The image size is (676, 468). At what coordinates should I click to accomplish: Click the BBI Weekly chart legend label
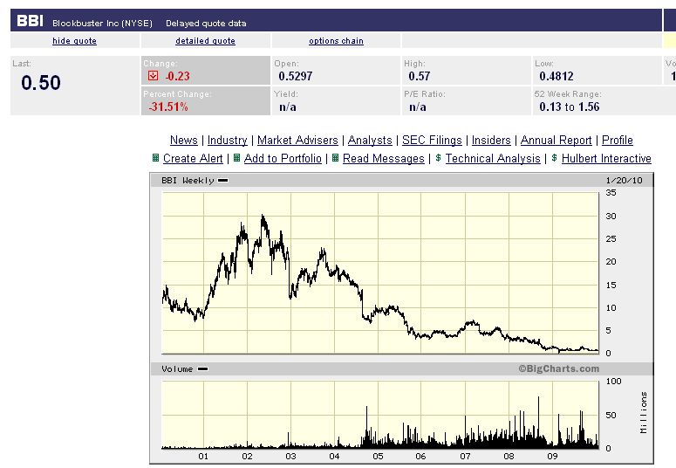click(188, 181)
